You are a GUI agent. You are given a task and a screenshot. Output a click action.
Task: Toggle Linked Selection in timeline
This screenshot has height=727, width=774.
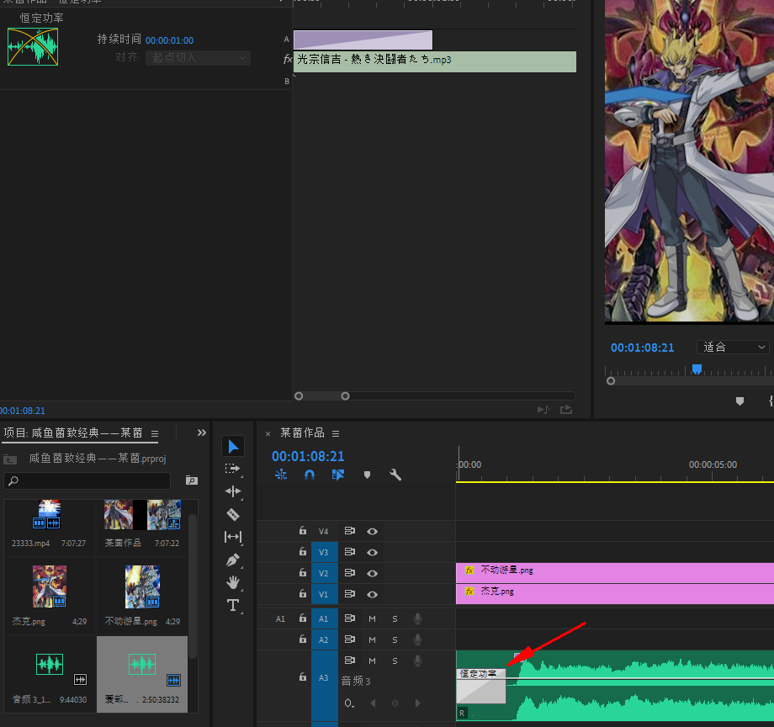(338, 475)
